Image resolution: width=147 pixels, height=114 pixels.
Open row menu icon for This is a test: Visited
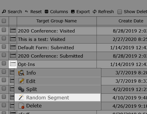(13, 38)
